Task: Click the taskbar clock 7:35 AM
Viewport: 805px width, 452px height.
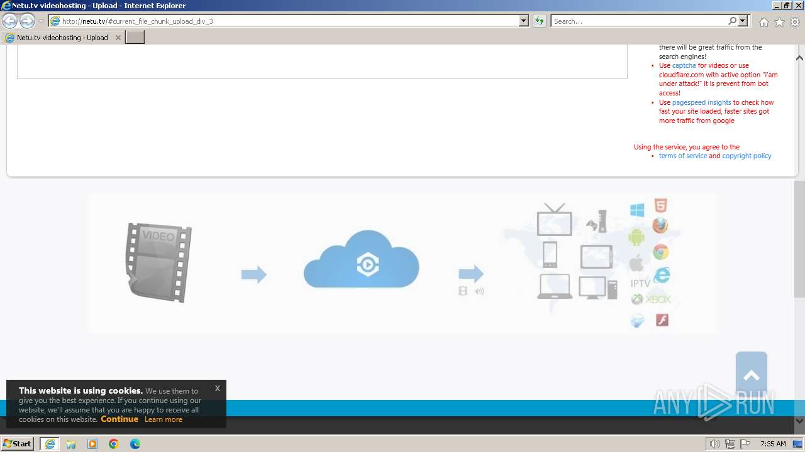Action: point(773,444)
